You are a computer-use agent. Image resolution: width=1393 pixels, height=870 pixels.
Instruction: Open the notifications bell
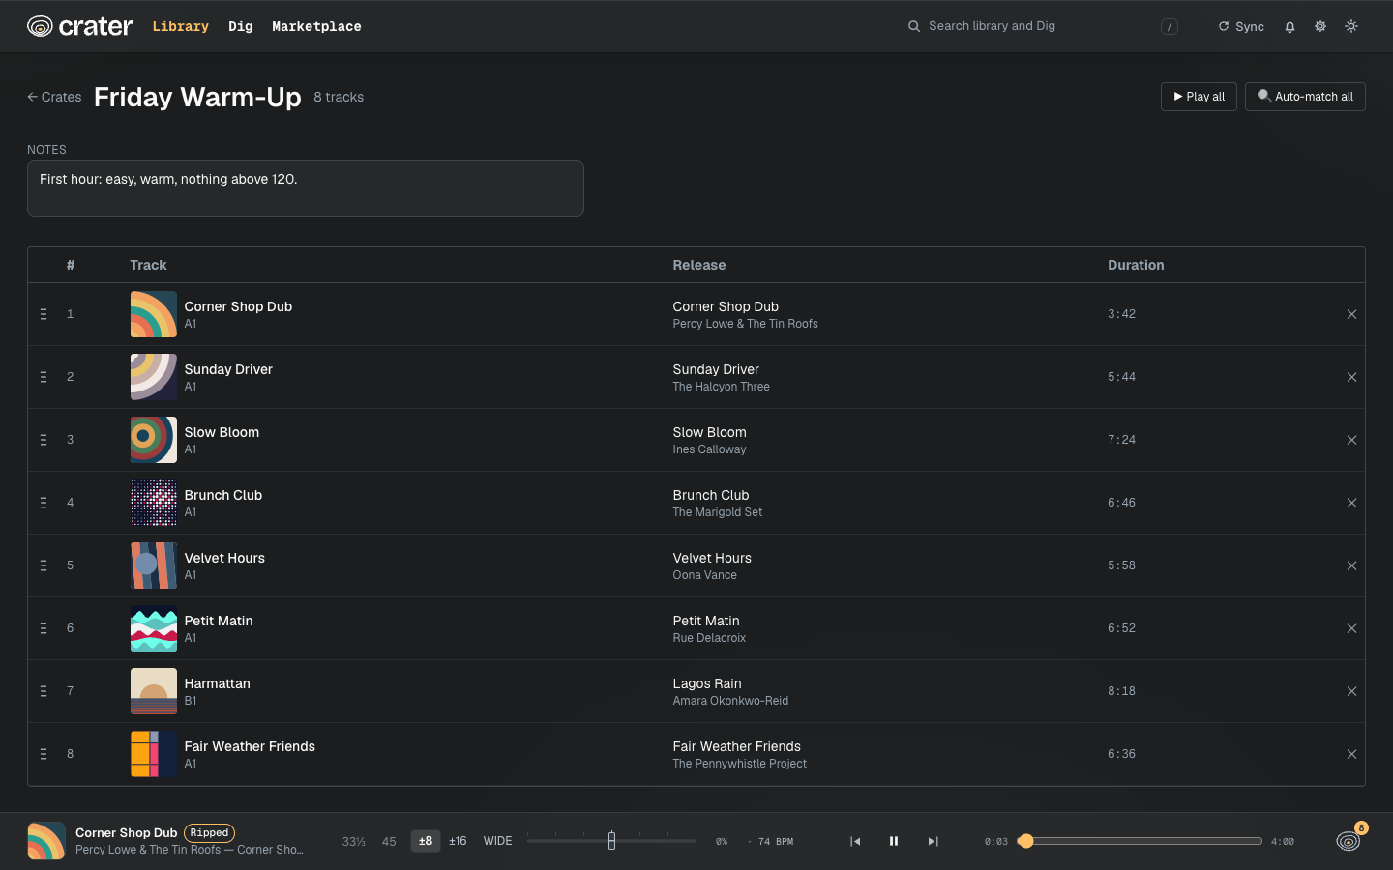pyautogui.click(x=1289, y=27)
